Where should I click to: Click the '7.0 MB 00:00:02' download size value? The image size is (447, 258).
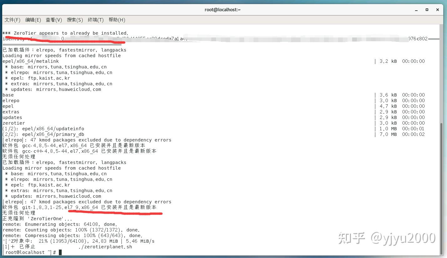tap(402, 134)
